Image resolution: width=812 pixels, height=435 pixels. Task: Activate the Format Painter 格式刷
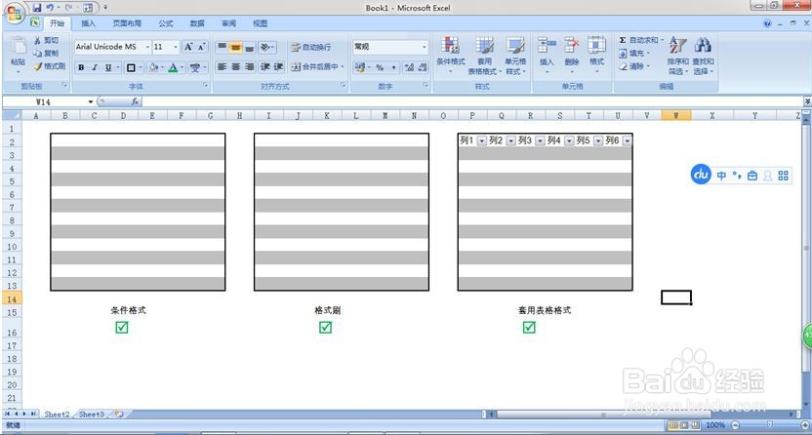[50, 66]
